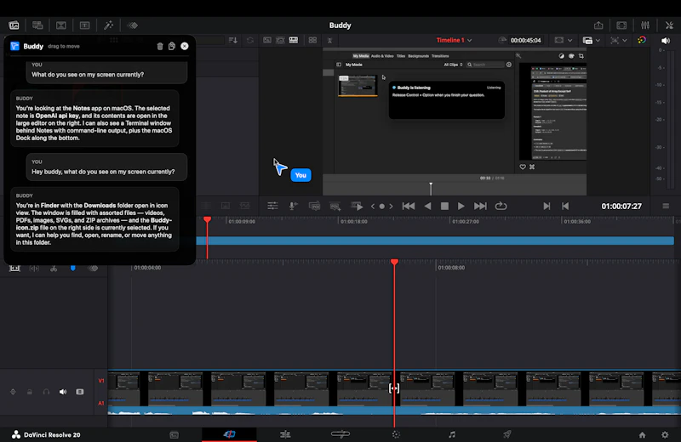Click the fast review play icon

[357, 206]
